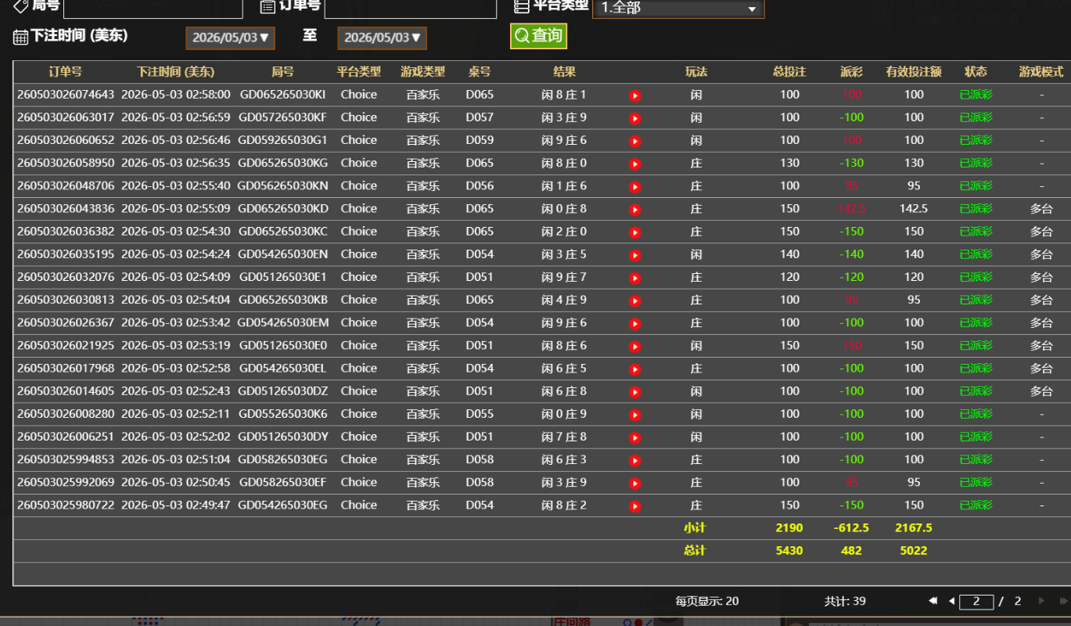Play video replay for order 260503025994853
1071x626 pixels.
(x=634, y=460)
